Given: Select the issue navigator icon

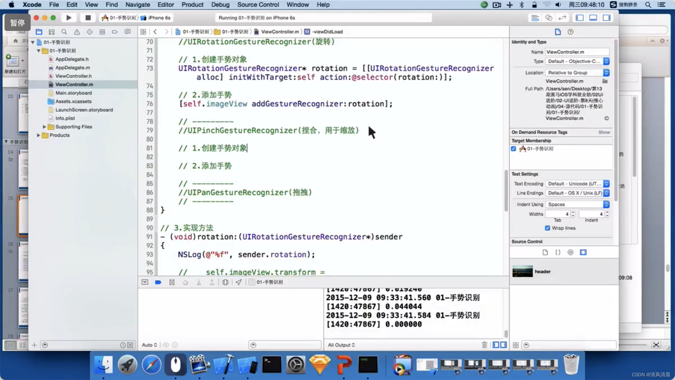Looking at the screenshot, I should click(76, 31).
